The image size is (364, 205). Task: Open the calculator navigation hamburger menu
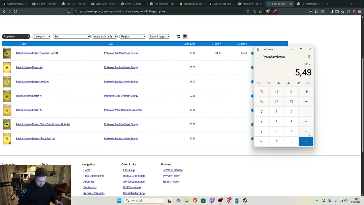(x=258, y=57)
